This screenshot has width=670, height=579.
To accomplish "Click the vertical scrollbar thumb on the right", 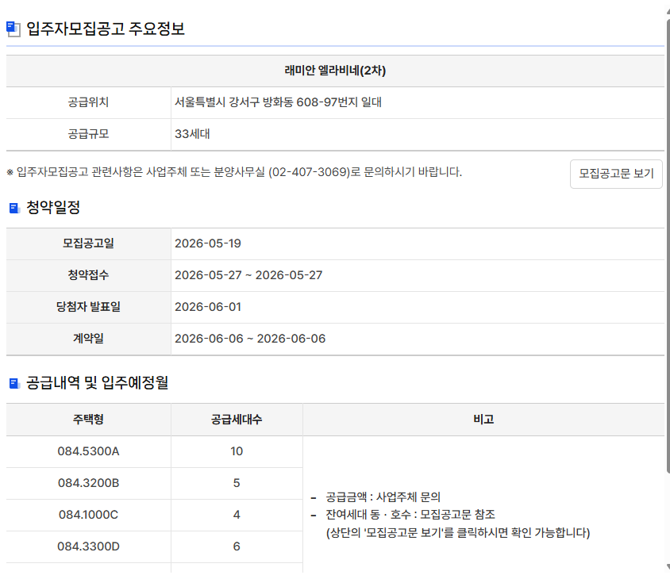I will (x=668, y=246).
